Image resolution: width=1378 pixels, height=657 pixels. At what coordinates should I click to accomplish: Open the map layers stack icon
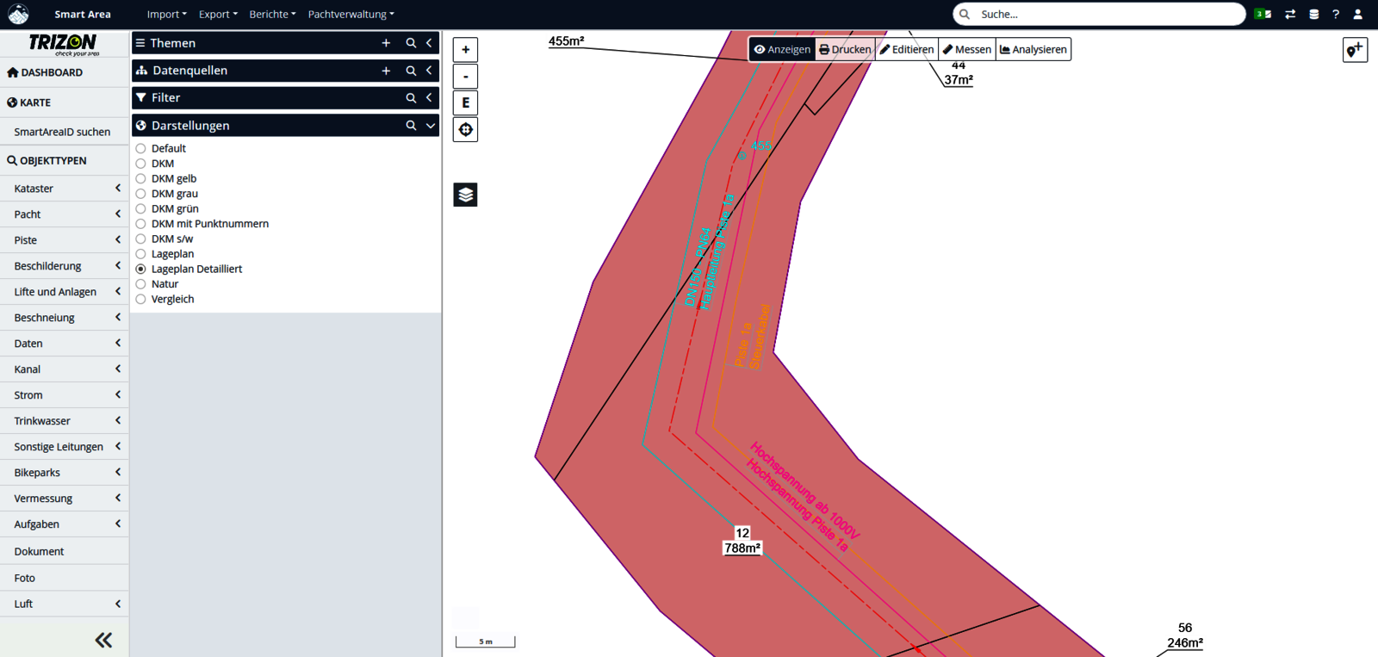(x=465, y=195)
